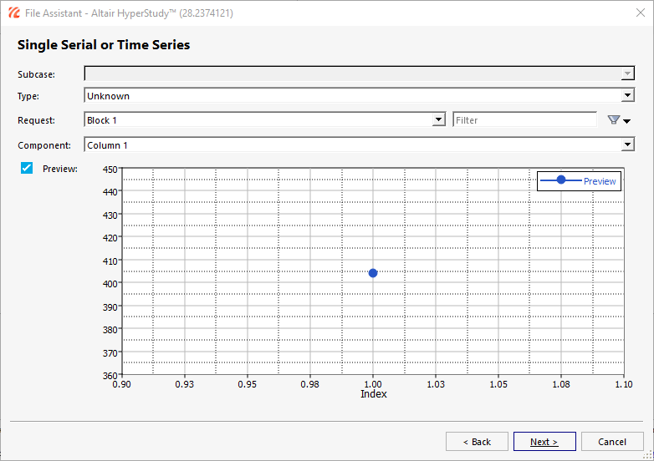This screenshot has height=461, width=654.
Task: Click the Preview label next to checkbox
Action: click(x=60, y=169)
